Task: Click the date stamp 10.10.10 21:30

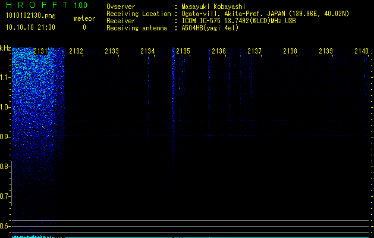Action: pyautogui.click(x=30, y=27)
